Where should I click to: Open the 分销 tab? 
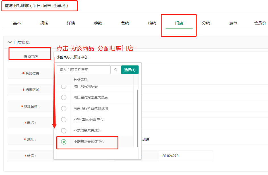click(x=206, y=23)
